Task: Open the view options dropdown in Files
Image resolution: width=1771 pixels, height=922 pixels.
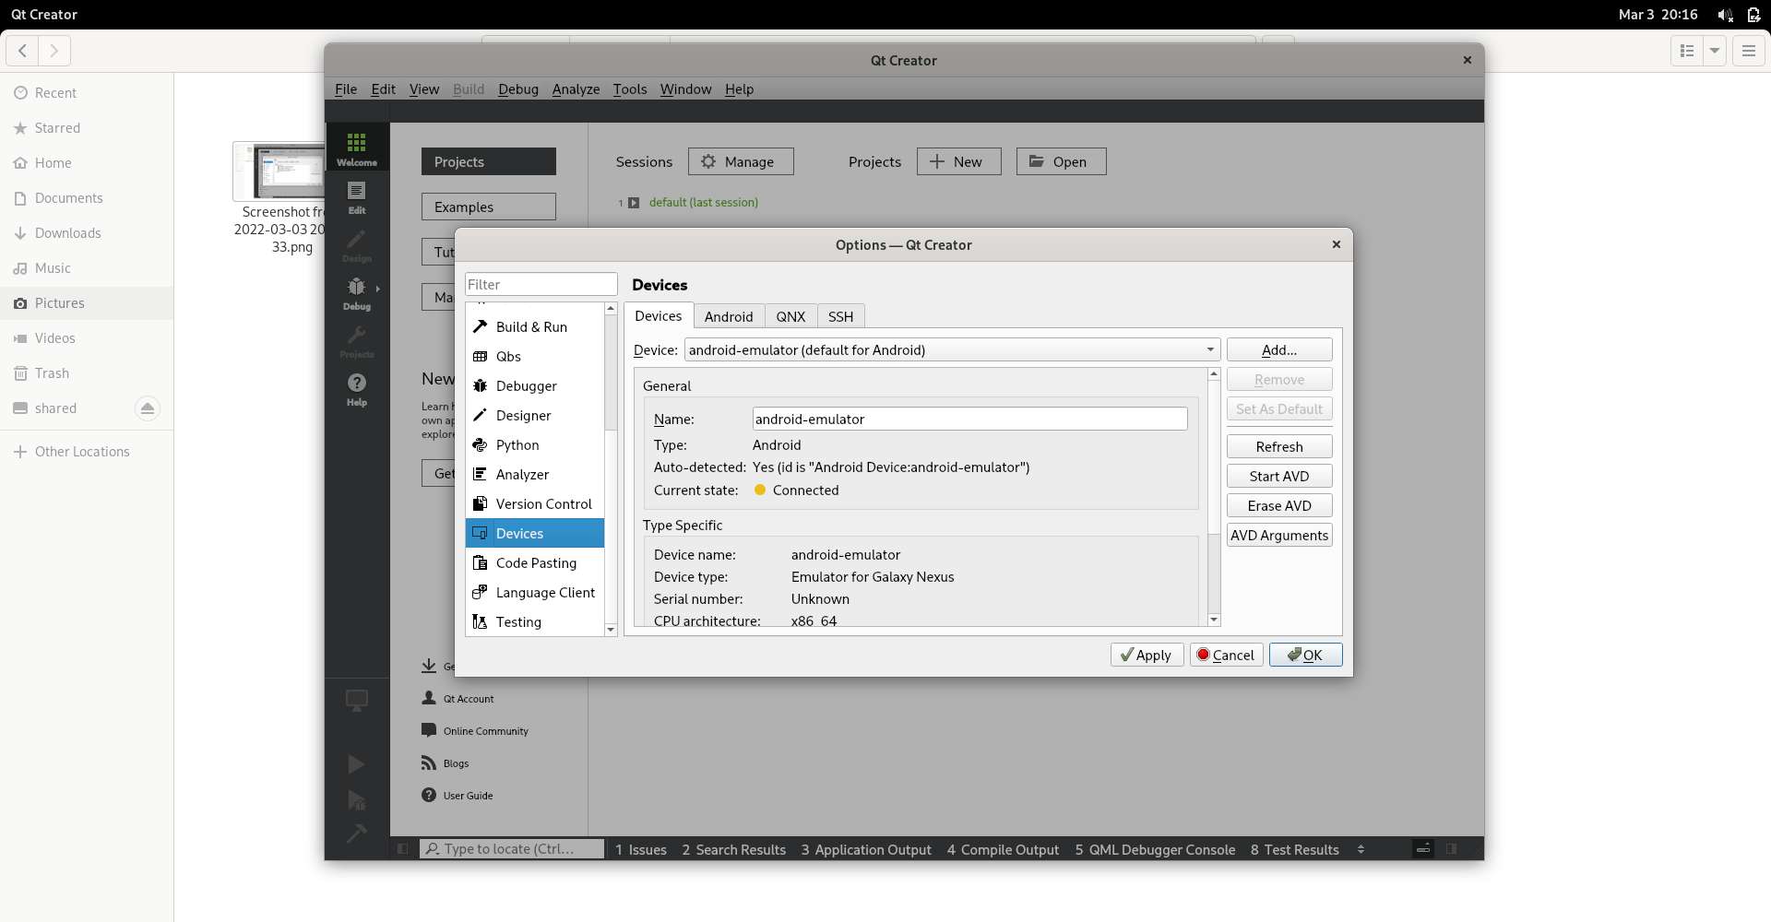Action: [x=1715, y=51]
